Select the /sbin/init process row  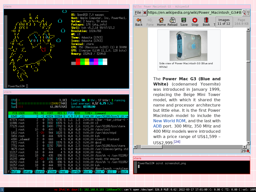[x=68, y=129]
